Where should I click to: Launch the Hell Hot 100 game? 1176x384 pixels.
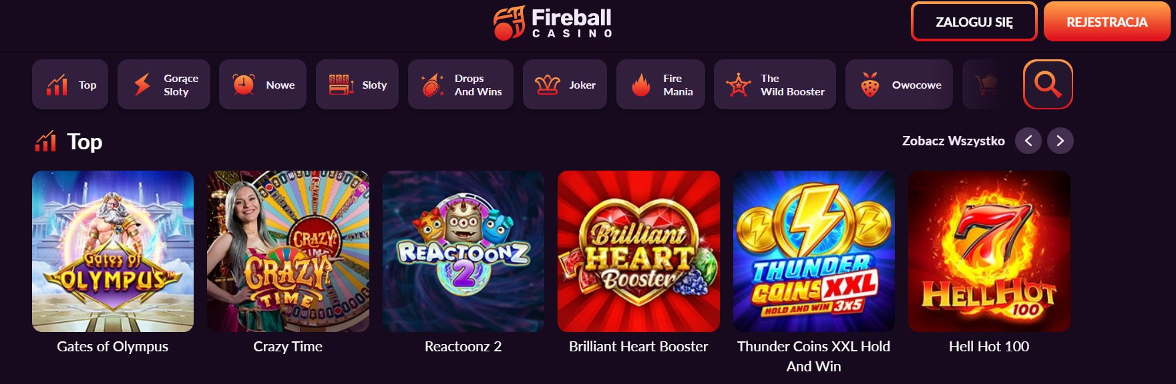click(989, 251)
